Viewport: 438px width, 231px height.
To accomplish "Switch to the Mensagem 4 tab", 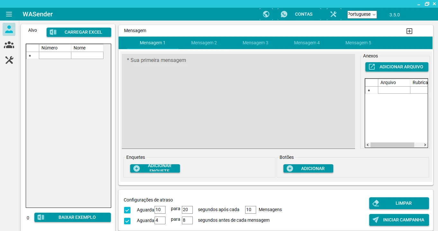I will pos(307,43).
